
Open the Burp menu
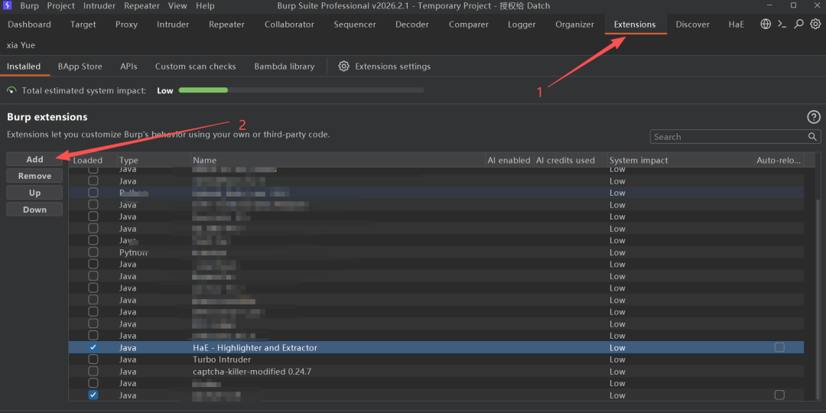(30, 6)
